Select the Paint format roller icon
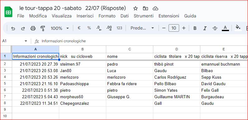The width and height of the screenshot is (248, 120). pyautogui.click(x=43, y=28)
